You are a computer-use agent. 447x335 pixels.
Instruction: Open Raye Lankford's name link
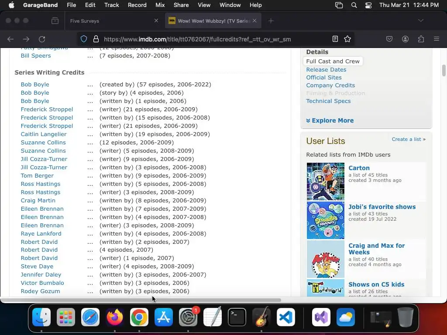click(x=41, y=234)
